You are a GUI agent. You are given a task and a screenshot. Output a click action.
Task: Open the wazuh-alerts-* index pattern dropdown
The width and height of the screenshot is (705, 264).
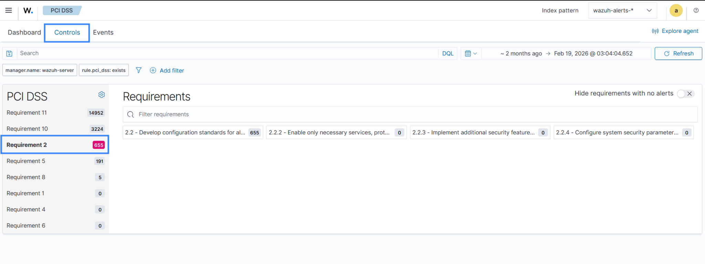click(622, 11)
